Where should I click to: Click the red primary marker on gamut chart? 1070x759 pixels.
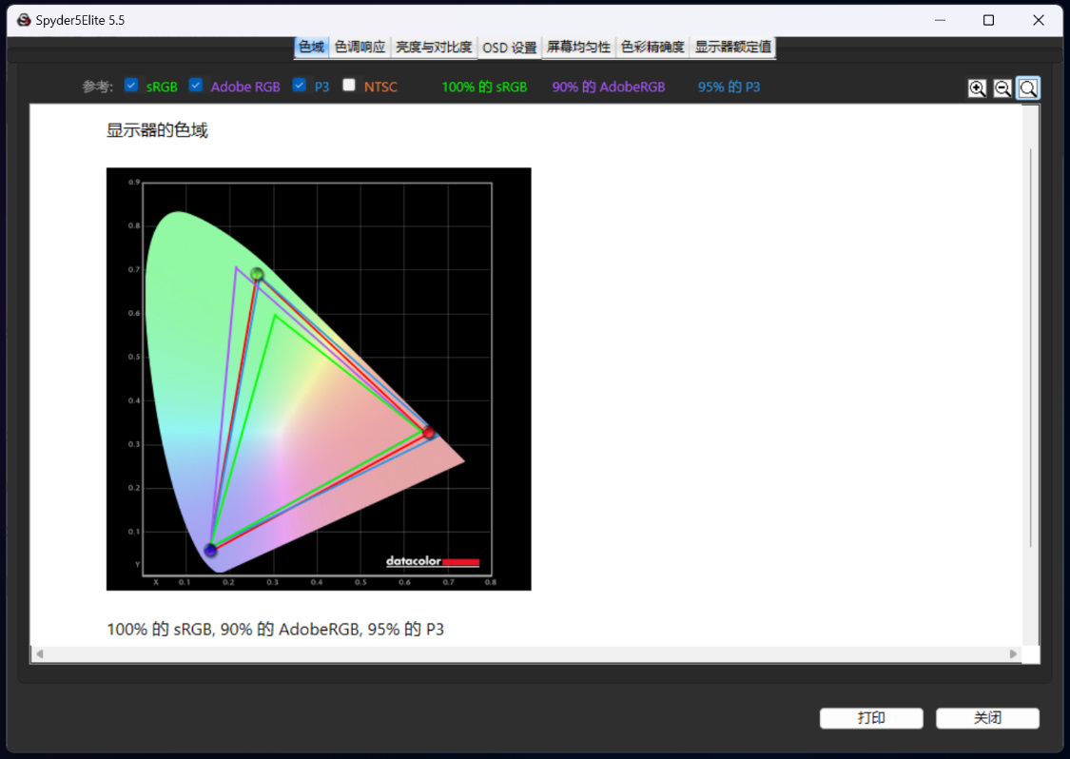coord(429,432)
